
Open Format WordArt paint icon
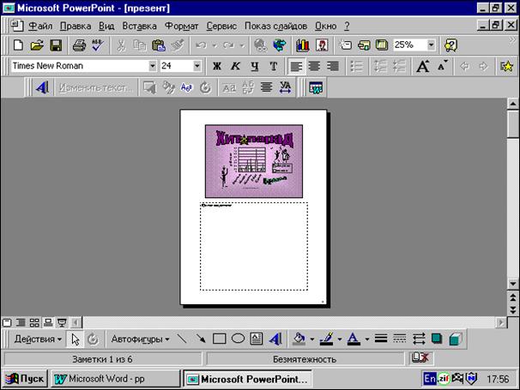tap(168, 87)
